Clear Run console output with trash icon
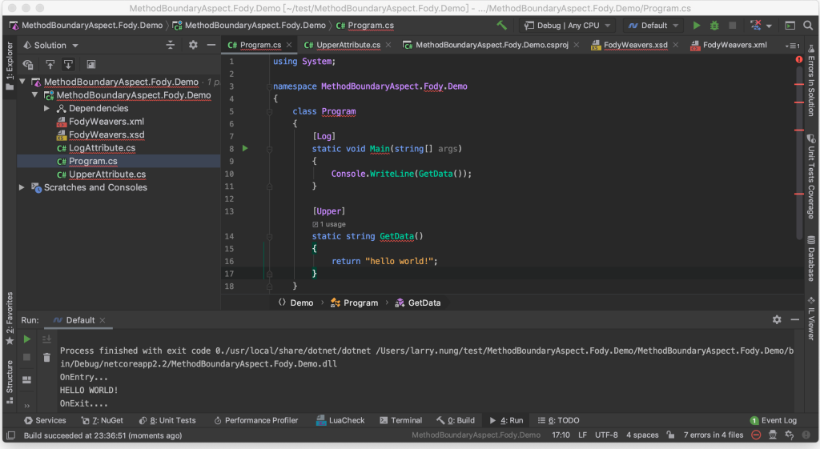The image size is (820, 449). pyautogui.click(x=46, y=358)
